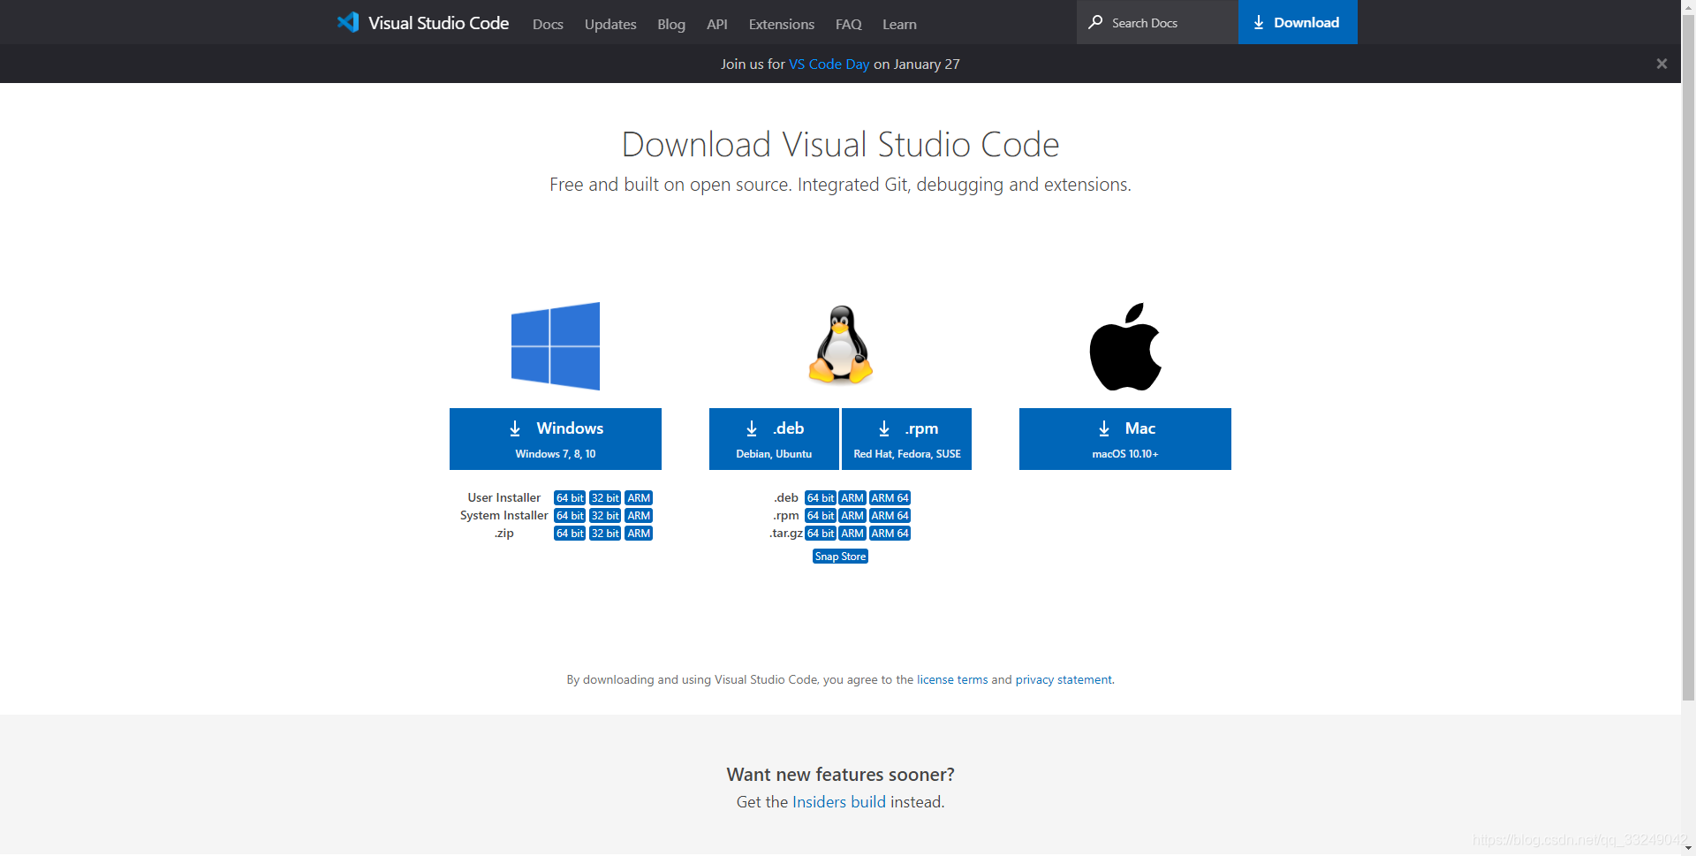Select Linux .rpm 64 bit badge

pyautogui.click(x=821, y=516)
